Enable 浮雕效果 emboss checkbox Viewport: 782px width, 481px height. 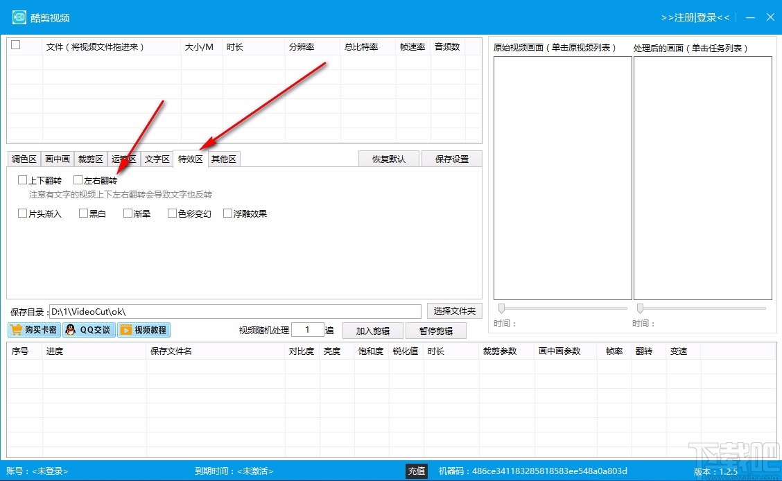click(x=227, y=213)
